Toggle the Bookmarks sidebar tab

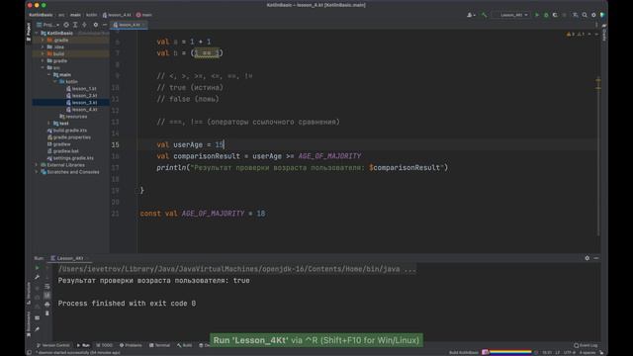click(29, 323)
